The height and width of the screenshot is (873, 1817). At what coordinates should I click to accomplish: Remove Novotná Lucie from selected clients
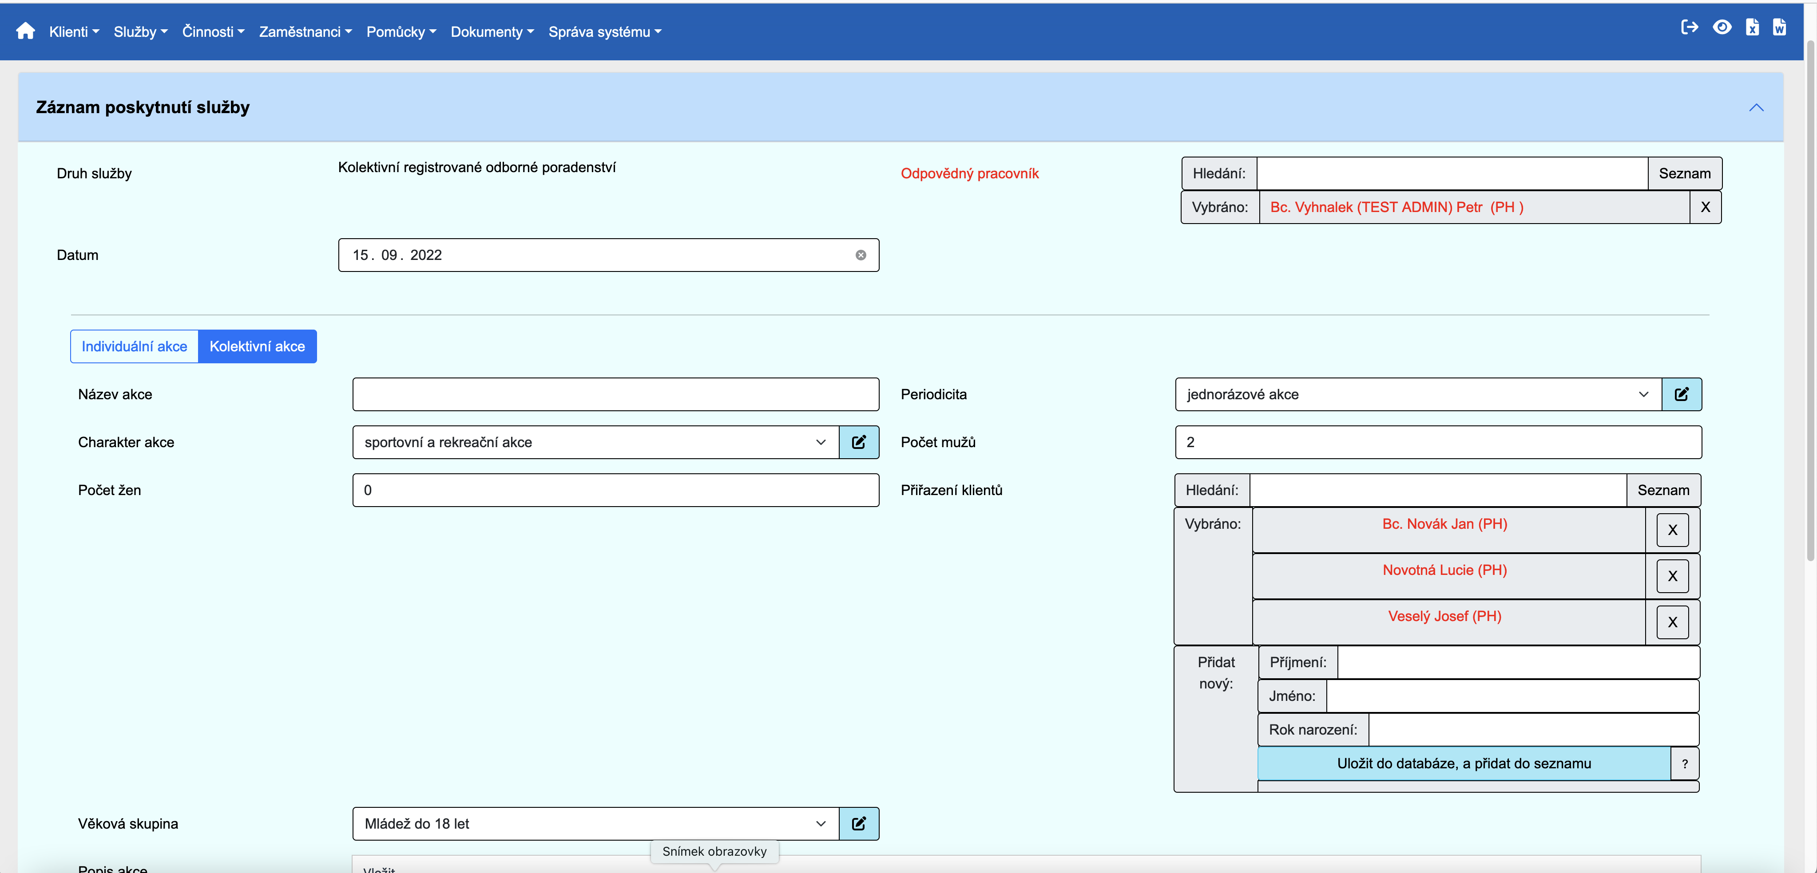(x=1672, y=576)
